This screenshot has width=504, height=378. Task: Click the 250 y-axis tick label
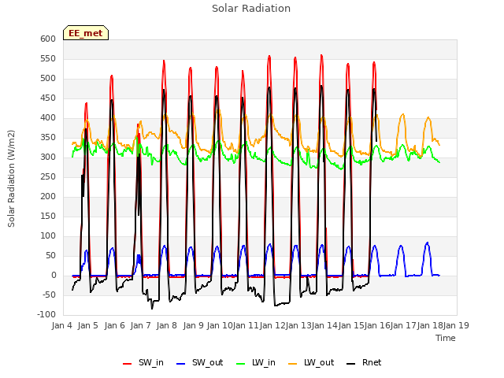pyautogui.click(x=48, y=176)
